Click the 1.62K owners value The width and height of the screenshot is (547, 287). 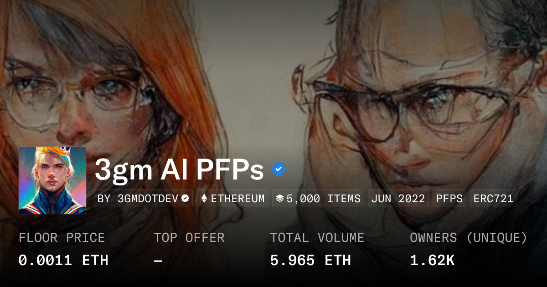(x=432, y=260)
